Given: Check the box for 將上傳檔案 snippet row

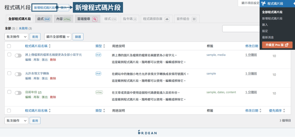Looking at the screenshot, I should click(9, 55).
